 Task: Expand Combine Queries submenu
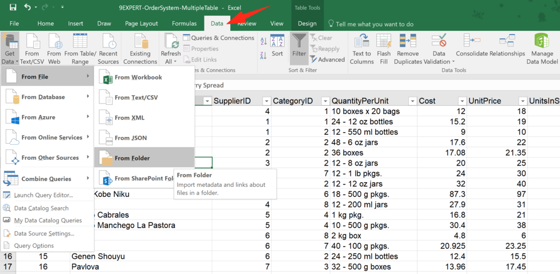[x=47, y=179]
